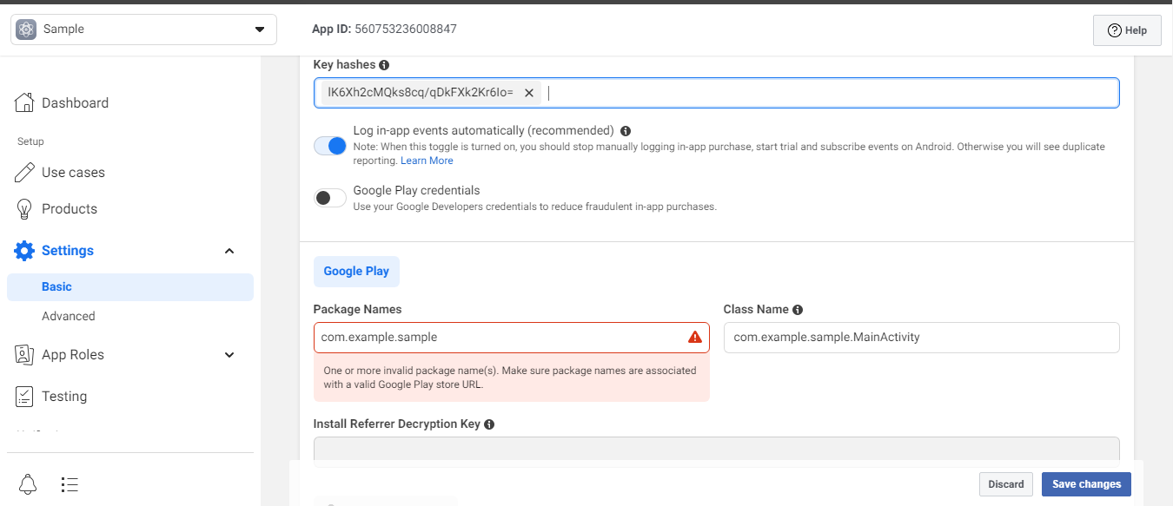Open the activity log list icon
This screenshot has width=1173, height=506.
70,483
